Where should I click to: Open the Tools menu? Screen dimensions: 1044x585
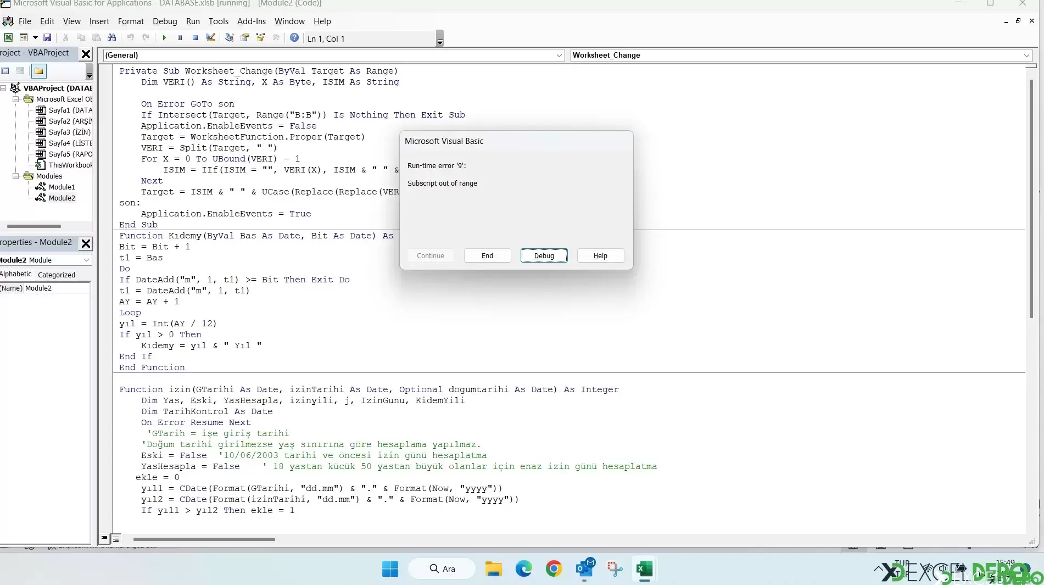[x=218, y=21]
